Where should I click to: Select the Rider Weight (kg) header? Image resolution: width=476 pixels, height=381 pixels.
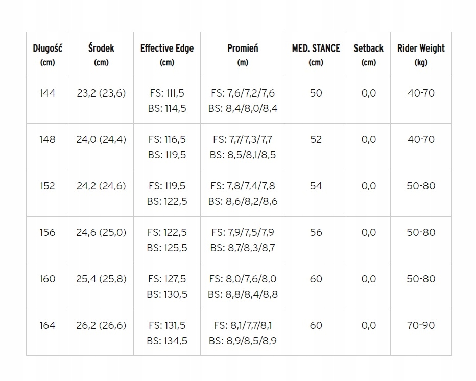pyautogui.click(x=421, y=55)
